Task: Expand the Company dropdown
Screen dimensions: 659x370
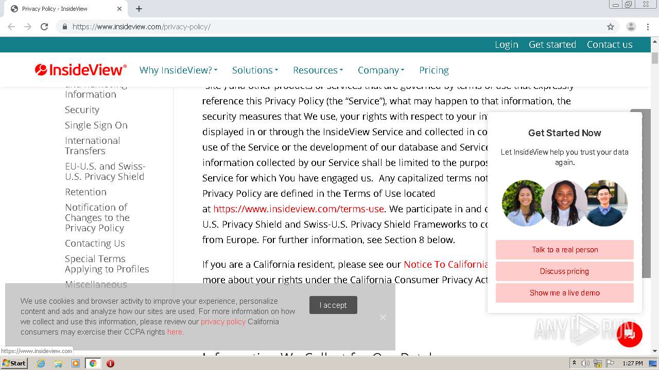Action: pos(381,70)
